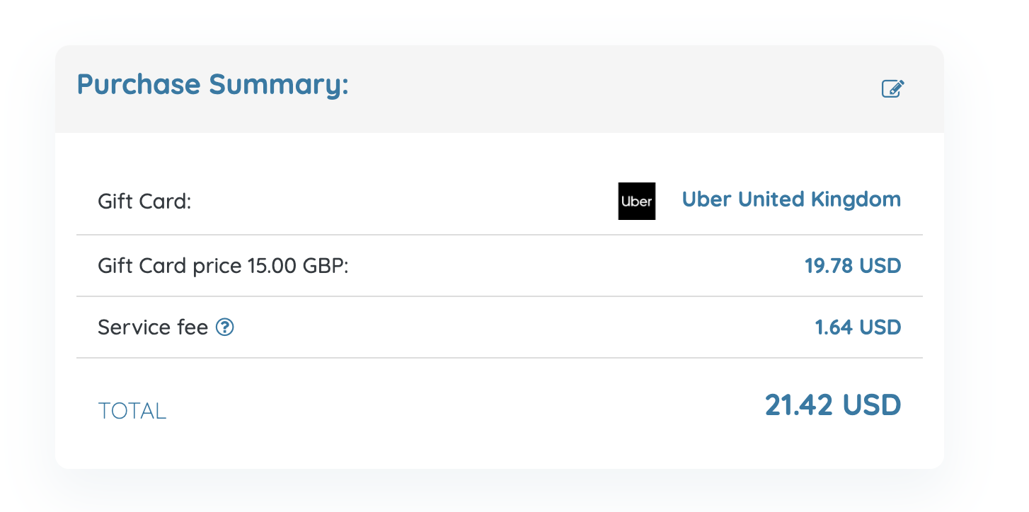
Task: Click the Gift Card price row label
Action: pyautogui.click(x=224, y=267)
